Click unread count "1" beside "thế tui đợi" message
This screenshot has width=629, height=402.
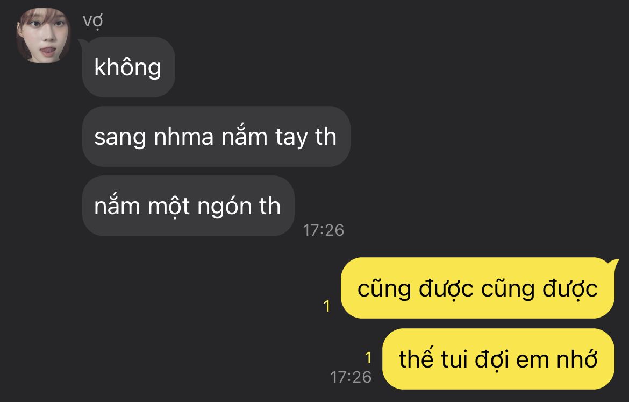pyautogui.click(x=368, y=357)
